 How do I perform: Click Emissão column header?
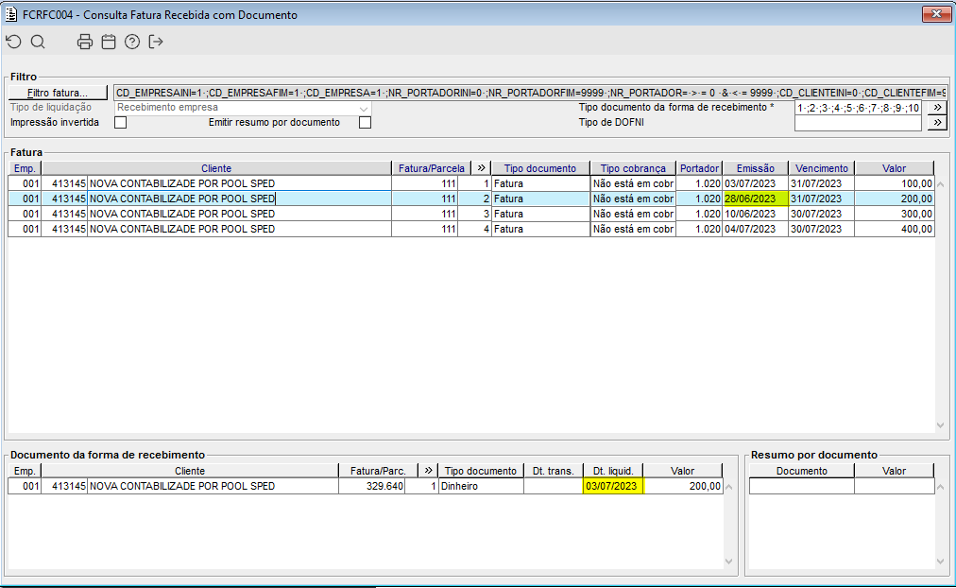tap(756, 168)
